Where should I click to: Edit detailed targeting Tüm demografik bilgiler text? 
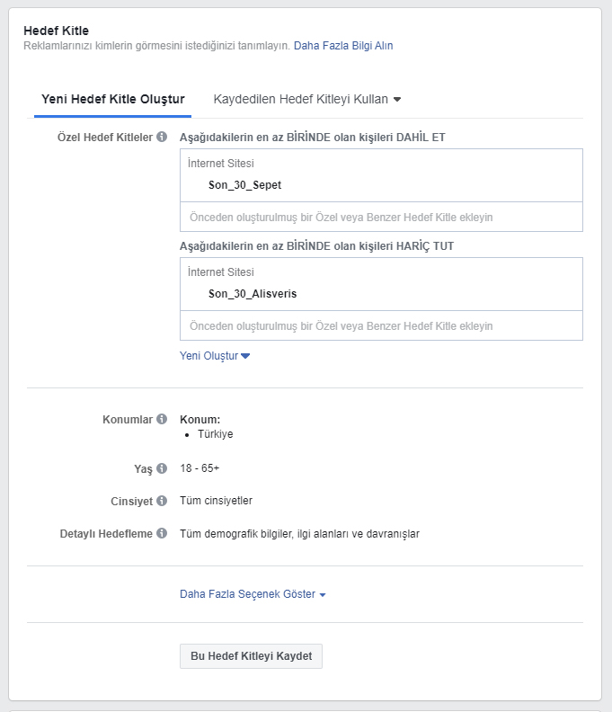299,533
